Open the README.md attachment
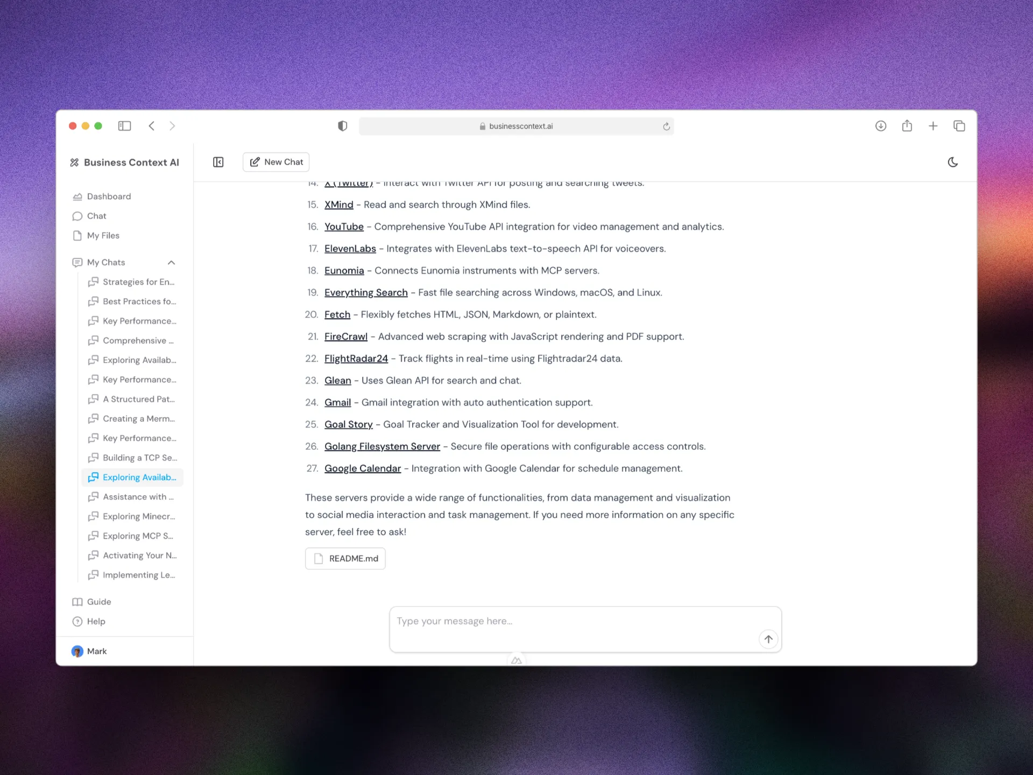 click(345, 559)
